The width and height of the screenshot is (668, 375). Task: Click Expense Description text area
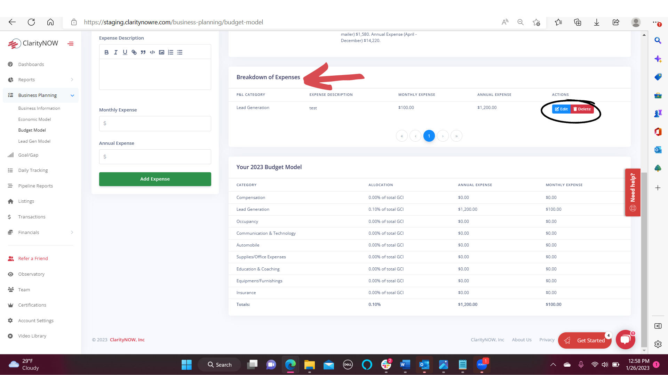click(155, 74)
